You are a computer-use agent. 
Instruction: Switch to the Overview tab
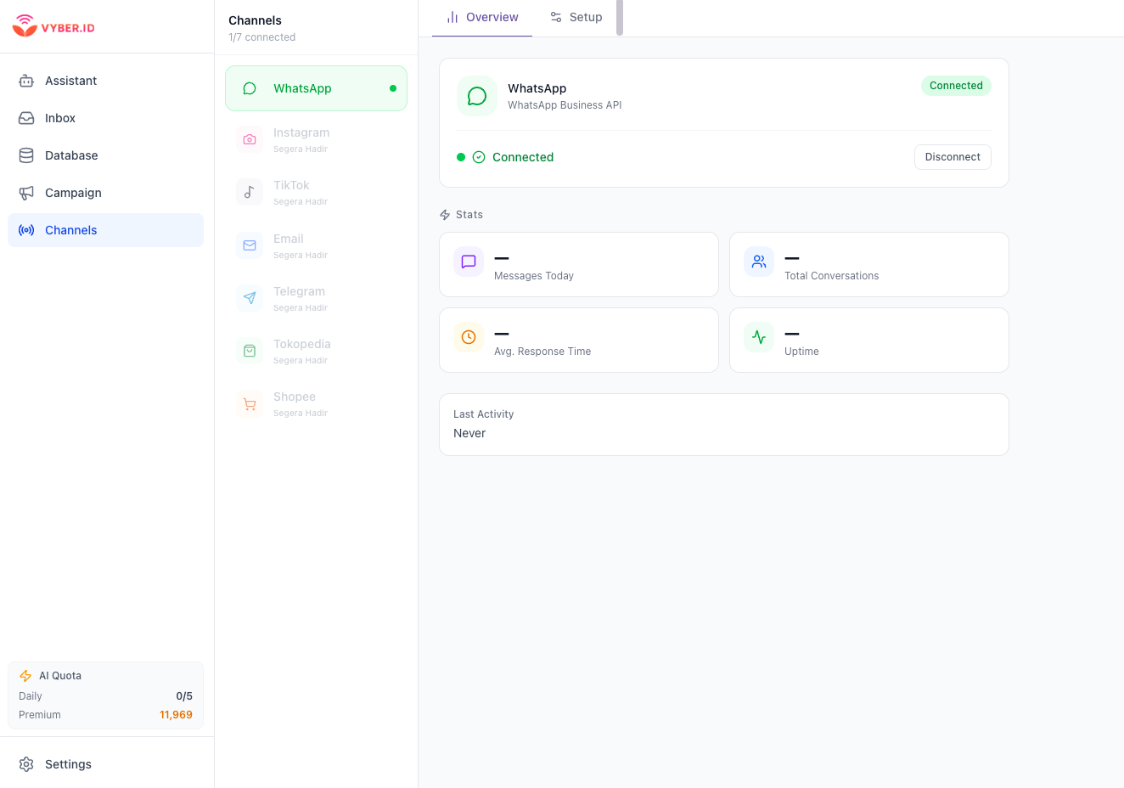pos(482,18)
